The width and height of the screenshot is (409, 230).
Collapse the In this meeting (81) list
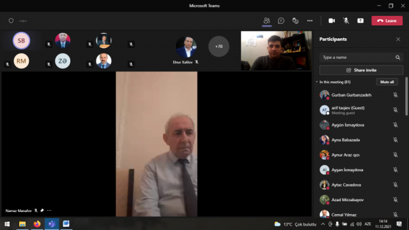(x=317, y=82)
